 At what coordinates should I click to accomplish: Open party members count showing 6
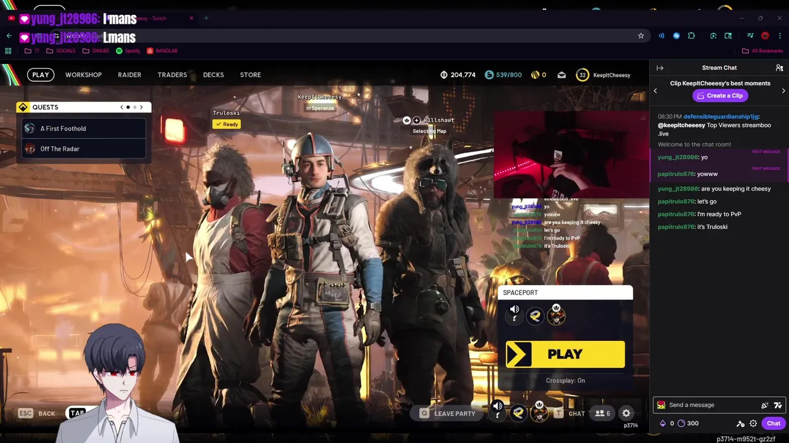click(602, 413)
